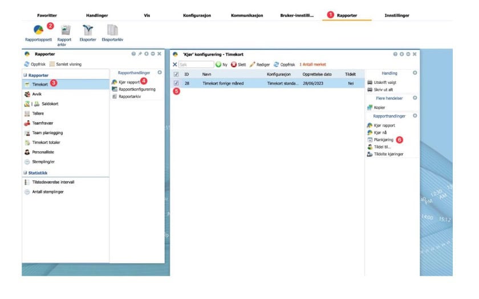
Task: Collapse the Handling section
Action: point(415,73)
